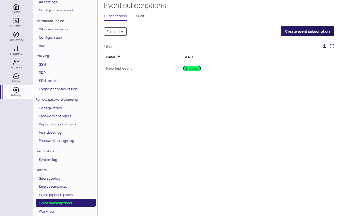Expand the table to fullscreen view
This screenshot has width=341, height=216.
point(332,46)
